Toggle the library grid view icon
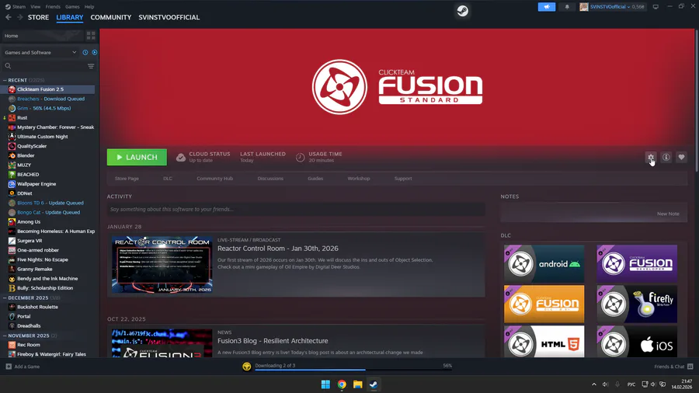The image size is (699, 393). click(x=91, y=36)
